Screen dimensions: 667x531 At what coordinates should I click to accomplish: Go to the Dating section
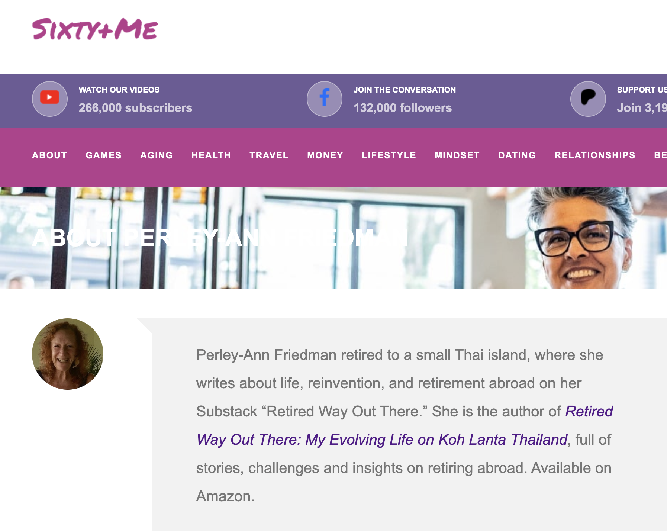pos(517,155)
